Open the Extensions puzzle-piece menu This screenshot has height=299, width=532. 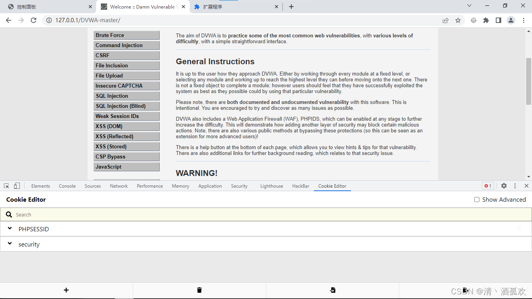486,20
